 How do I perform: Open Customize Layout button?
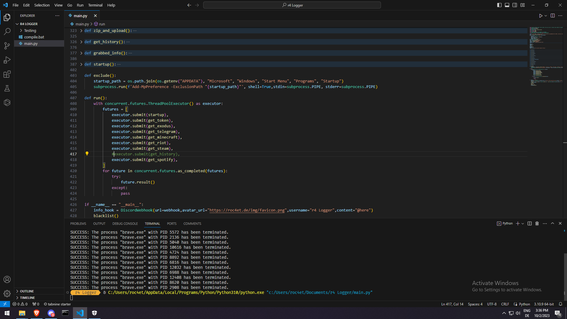pyautogui.click(x=523, y=5)
